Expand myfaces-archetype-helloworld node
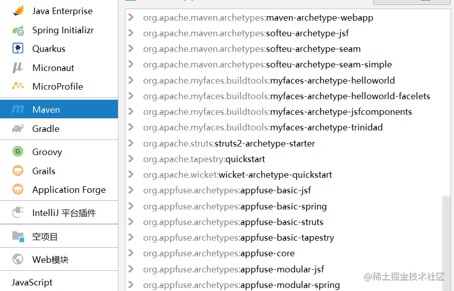Screen dimensions: 454x291 [131, 80]
